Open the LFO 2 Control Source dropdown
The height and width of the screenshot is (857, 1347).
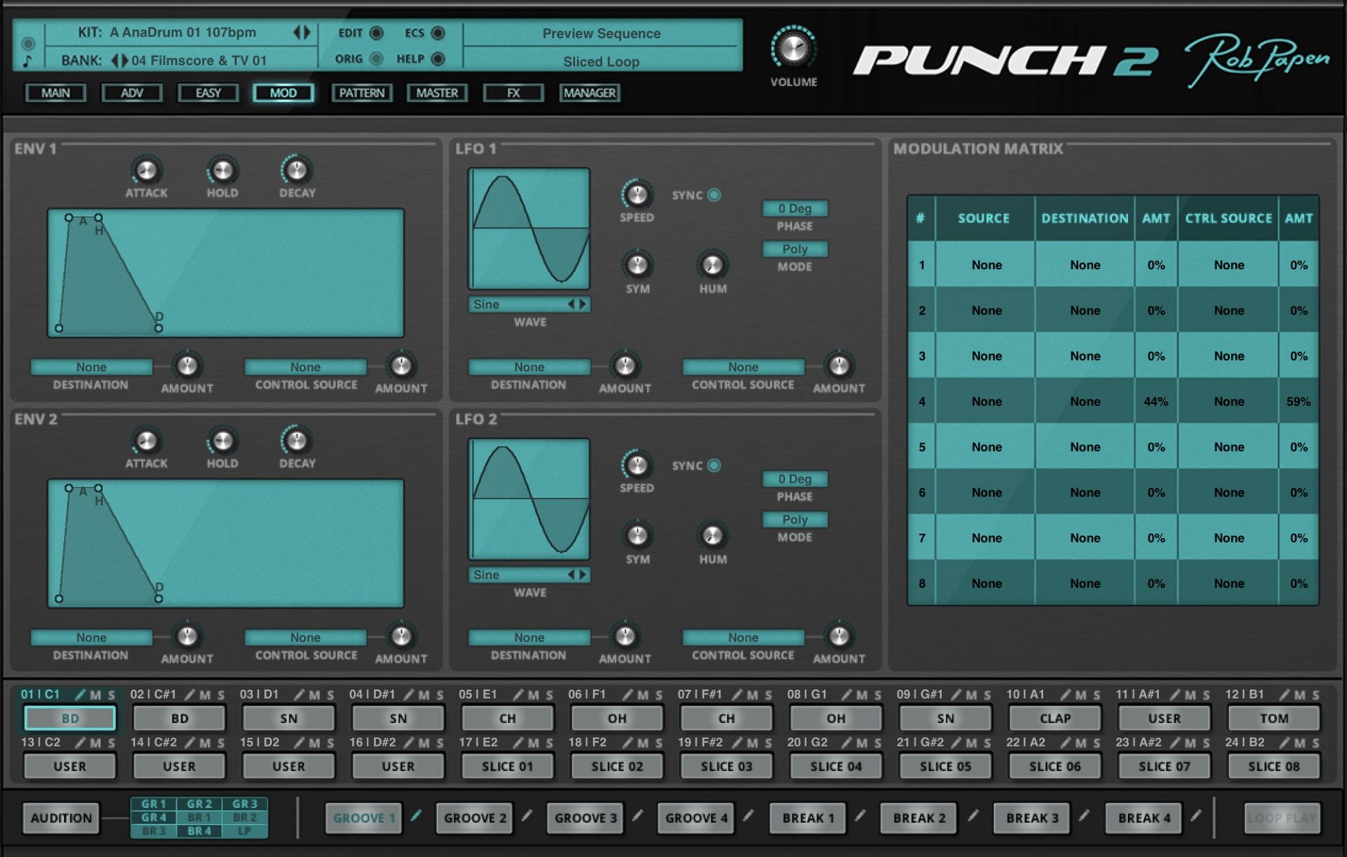point(743,637)
